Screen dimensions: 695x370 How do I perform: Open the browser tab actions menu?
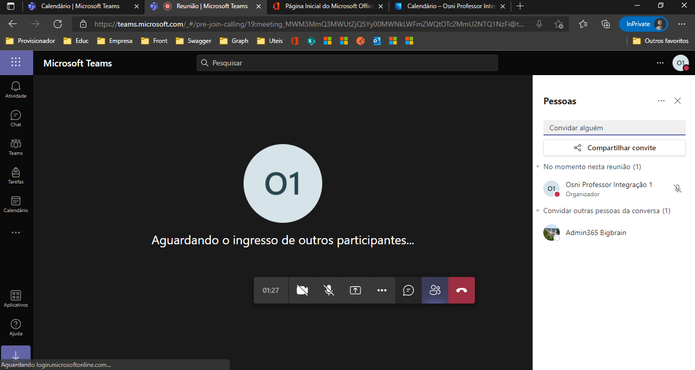[11, 6]
